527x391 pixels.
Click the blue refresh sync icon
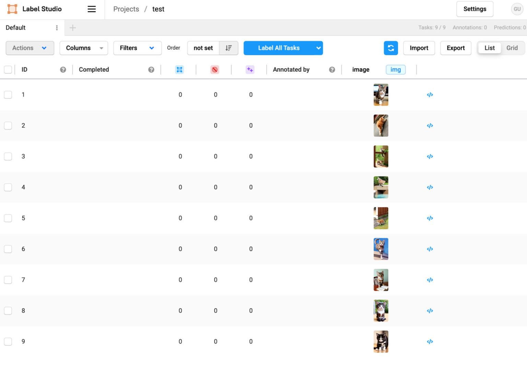point(390,48)
